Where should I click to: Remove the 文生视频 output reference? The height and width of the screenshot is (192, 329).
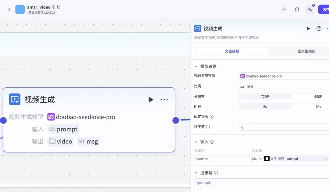tap(326, 159)
